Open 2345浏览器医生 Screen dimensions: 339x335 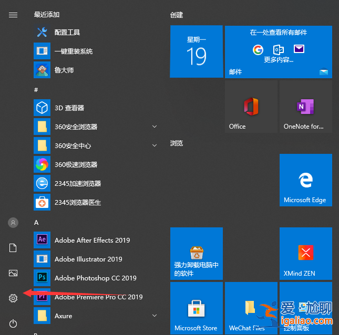[96, 202]
